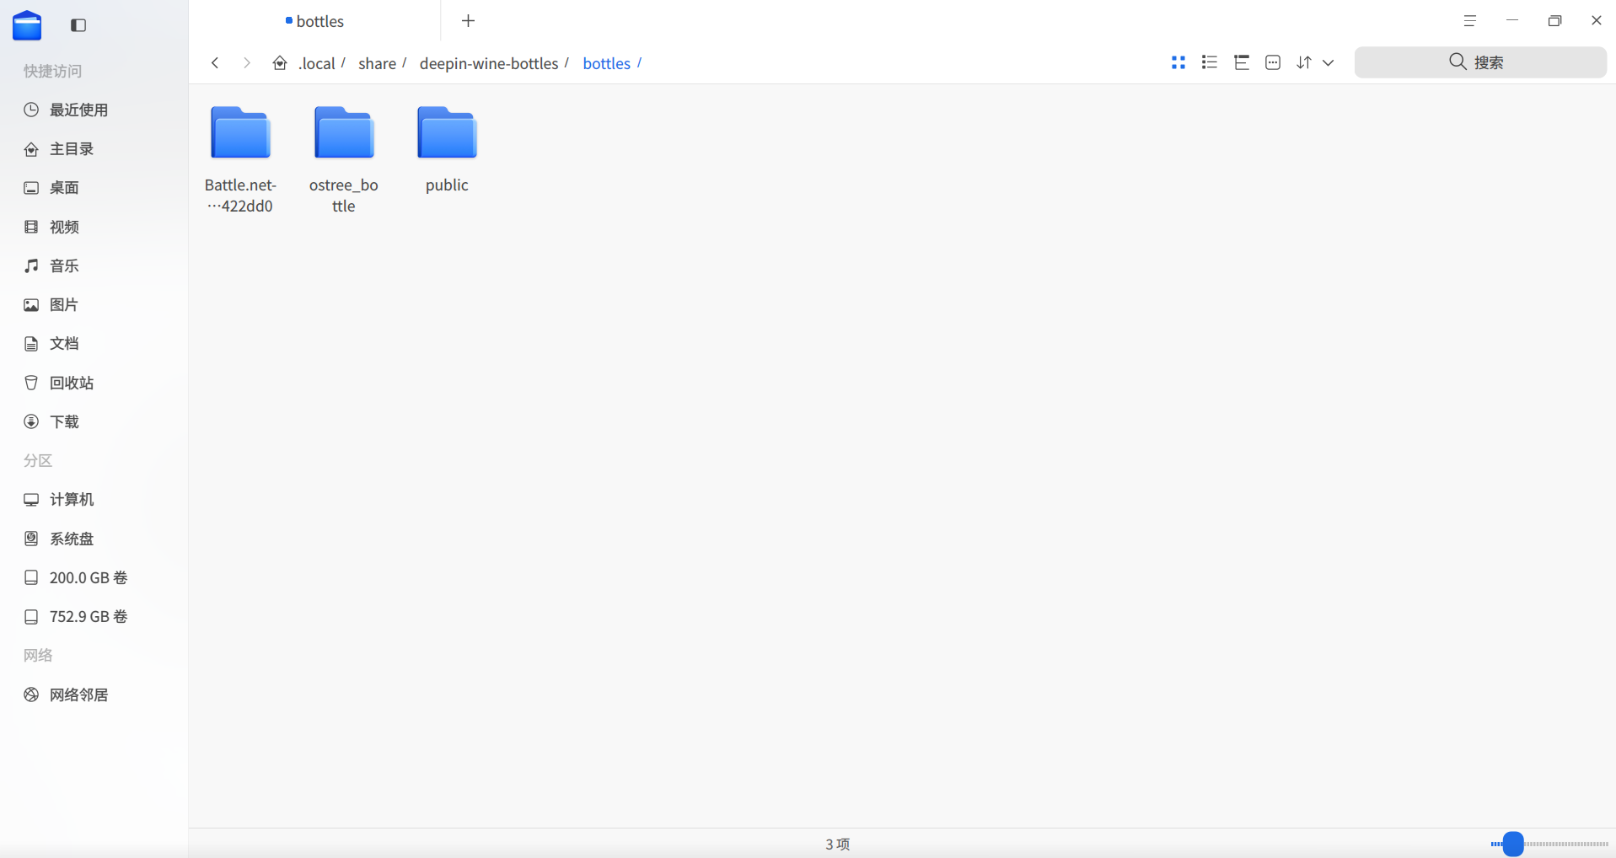
Task: Toggle the sidebar panel icon
Action: [78, 25]
